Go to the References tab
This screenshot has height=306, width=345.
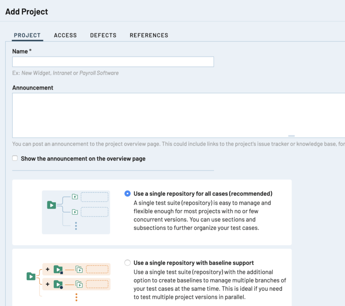click(149, 35)
